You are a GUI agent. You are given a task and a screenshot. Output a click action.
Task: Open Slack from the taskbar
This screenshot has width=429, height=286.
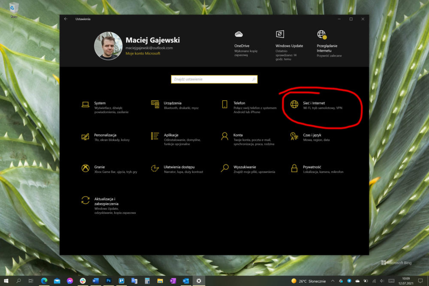pyautogui.click(x=83, y=281)
